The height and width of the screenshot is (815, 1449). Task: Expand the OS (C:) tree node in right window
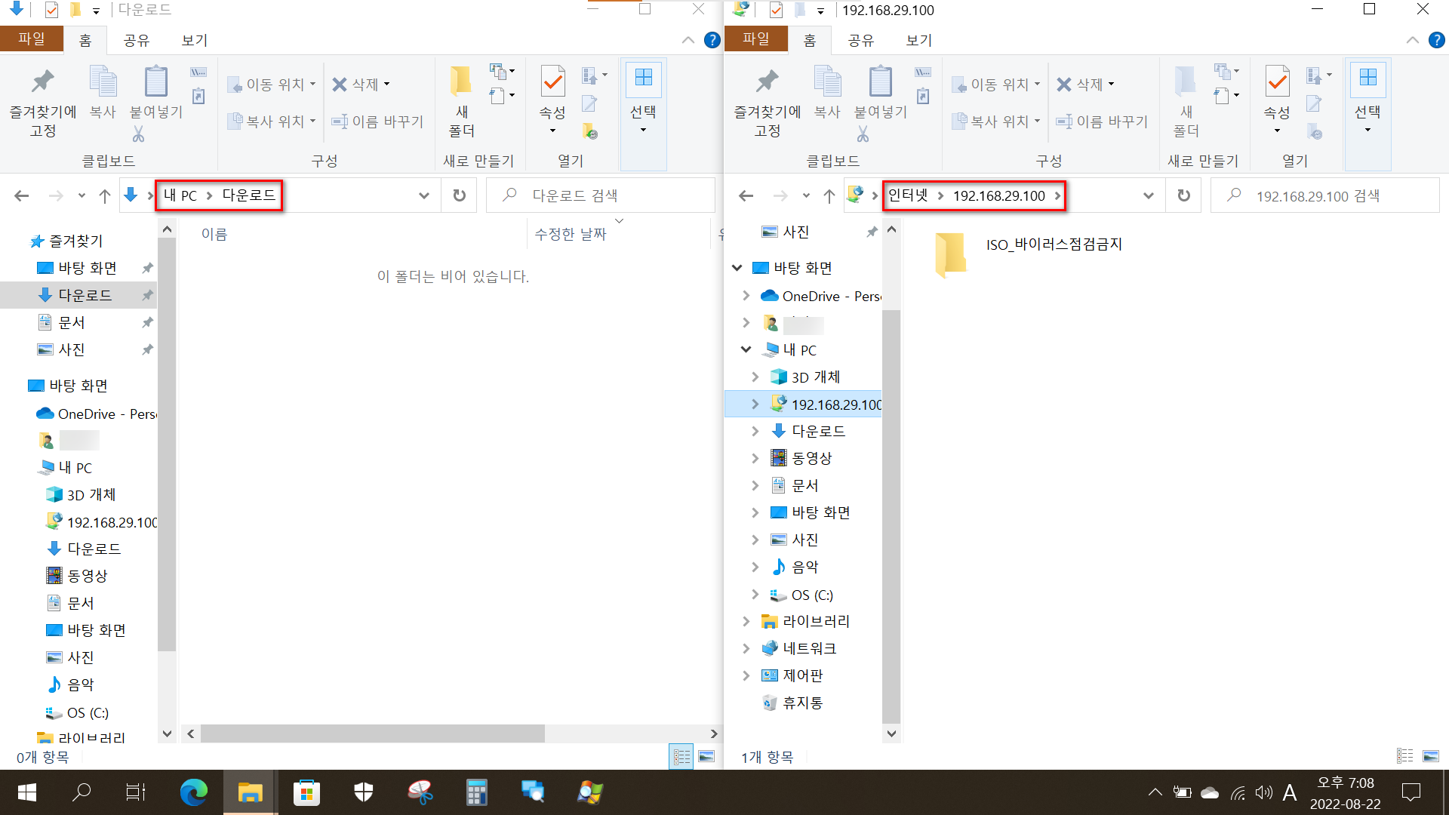click(x=755, y=595)
